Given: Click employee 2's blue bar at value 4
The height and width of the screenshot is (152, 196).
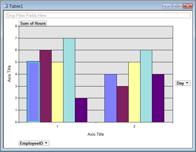Looking at the screenshot, I should tap(111, 98).
